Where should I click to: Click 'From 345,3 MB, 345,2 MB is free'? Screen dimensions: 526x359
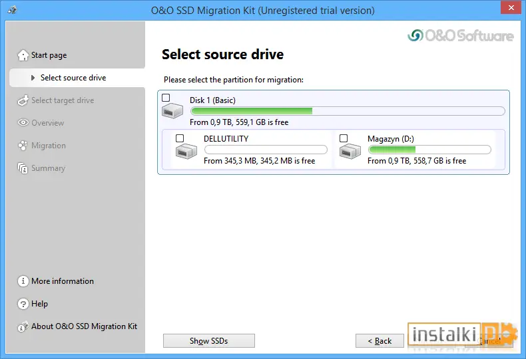pyautogui.click(x=259, y=161)
